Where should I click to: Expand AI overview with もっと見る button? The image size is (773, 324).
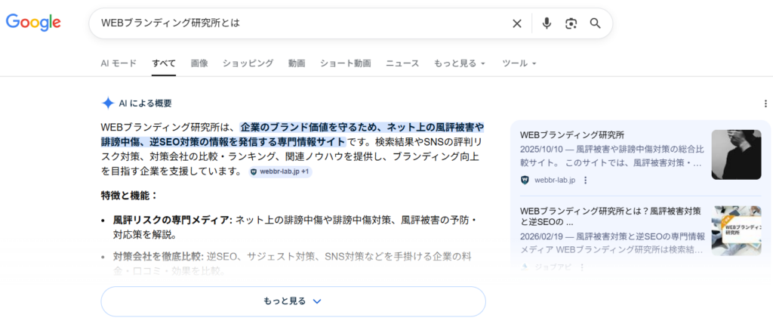coord(294,301)
